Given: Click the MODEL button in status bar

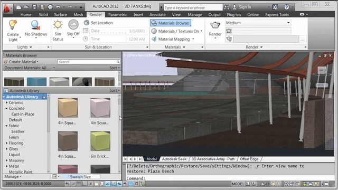Looking at the screenshot, I should pos(238,184).
